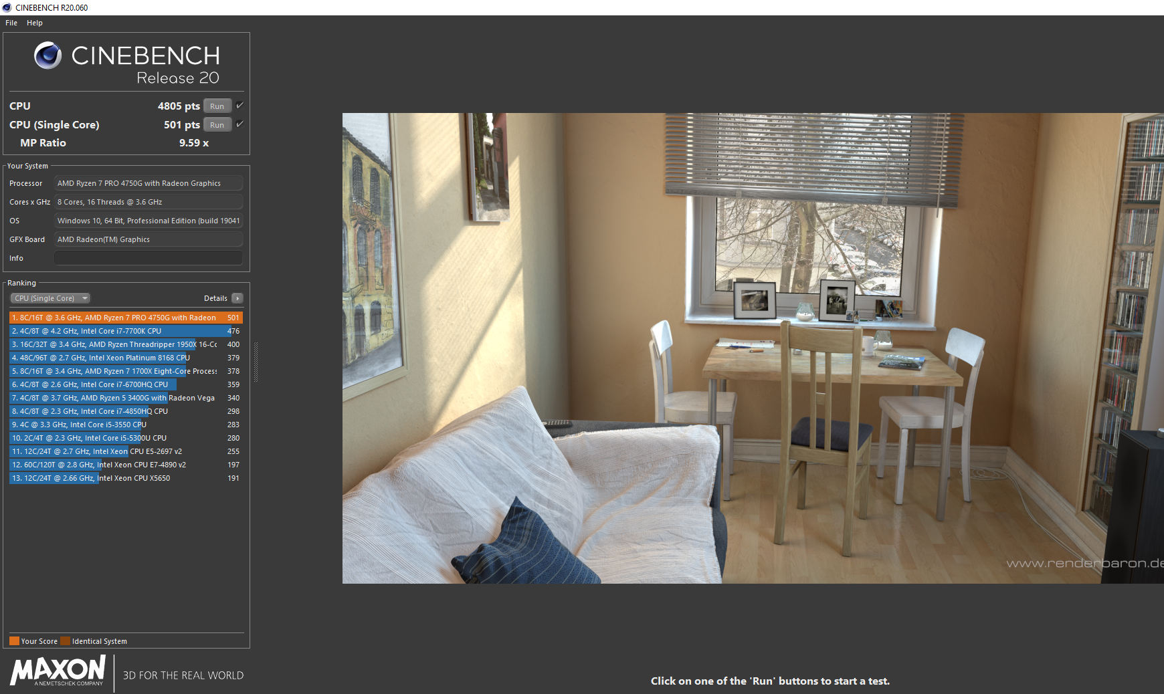Select ranking row AMD Ryzen 7 PRO 4750G
This screenshot has height=694, width=1164.
(126, 318)
